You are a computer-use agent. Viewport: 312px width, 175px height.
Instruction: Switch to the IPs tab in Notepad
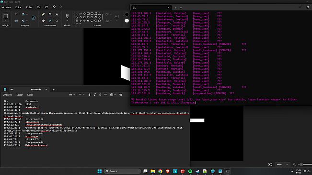click(x=12, y=90)
